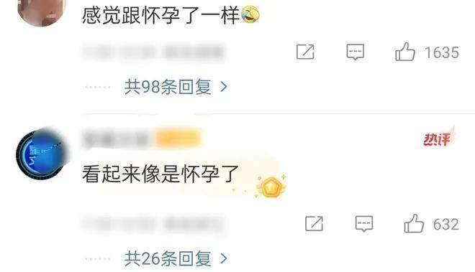Image resolution: width=475 pixels, height=272 pixels.
Task: Tap blurred username above 看起来像是怀孕了
Action: pos(115,139)
